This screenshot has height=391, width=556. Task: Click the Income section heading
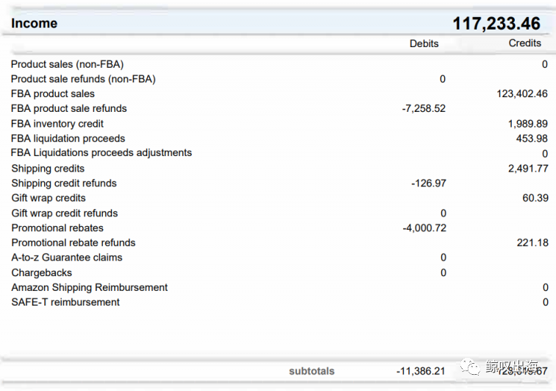point(34,23)
